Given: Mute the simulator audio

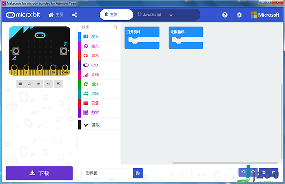Looking at the screenshot, I should (48, 83).
